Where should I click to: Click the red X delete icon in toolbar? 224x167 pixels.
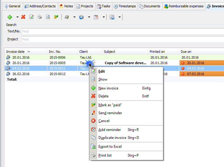tap(23, 17)
